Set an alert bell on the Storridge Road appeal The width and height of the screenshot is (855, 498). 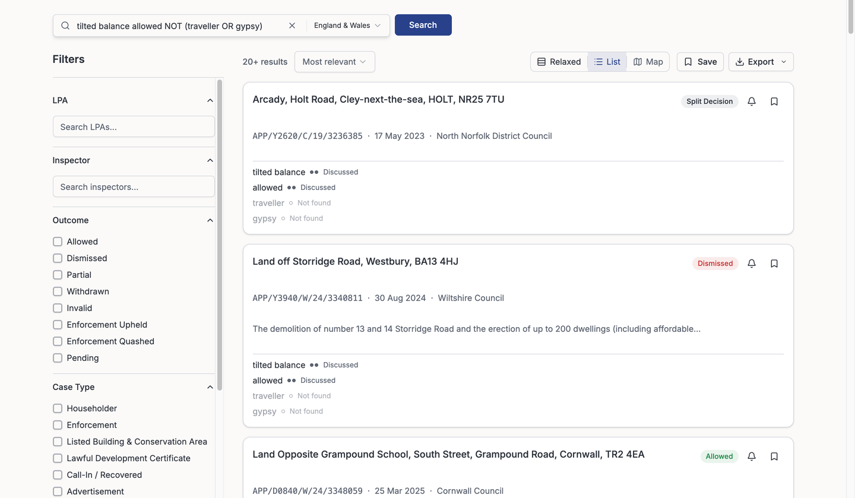751,263
